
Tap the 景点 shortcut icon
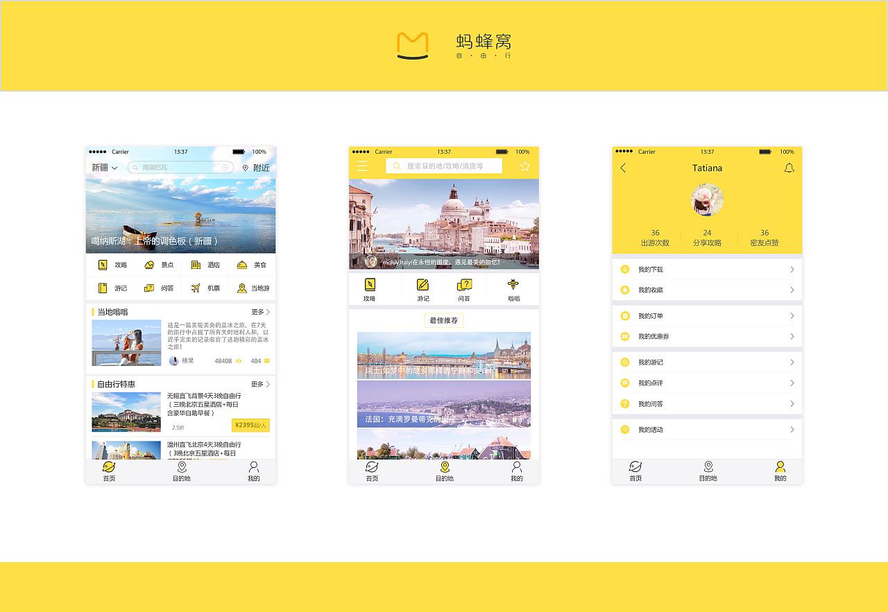coord(149,265)
